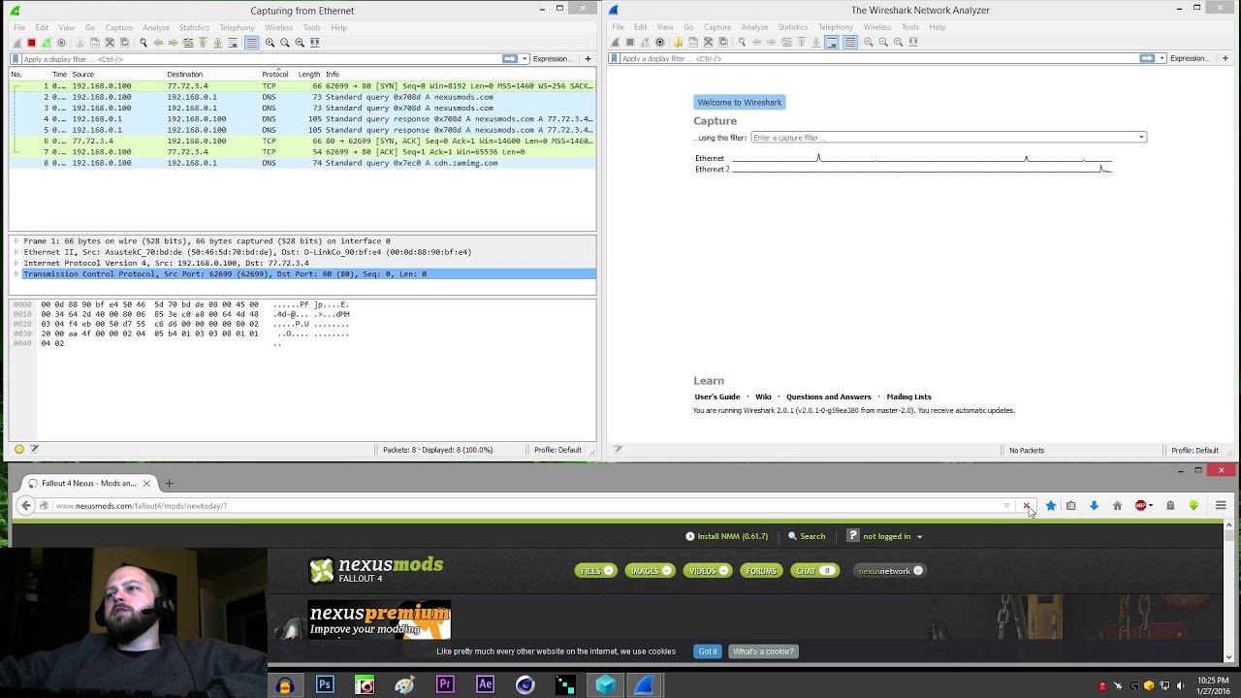Viewport: 1241px width, 698px height.
Task: Open the Statistics menu in capturing window
Action: (x=194, y=27)
